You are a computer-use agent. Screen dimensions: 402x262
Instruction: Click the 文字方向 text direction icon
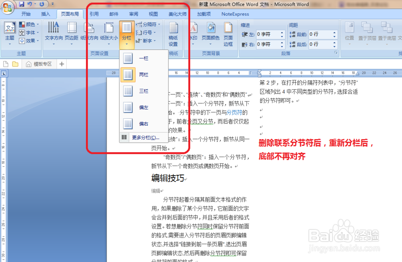click(53, 28)
